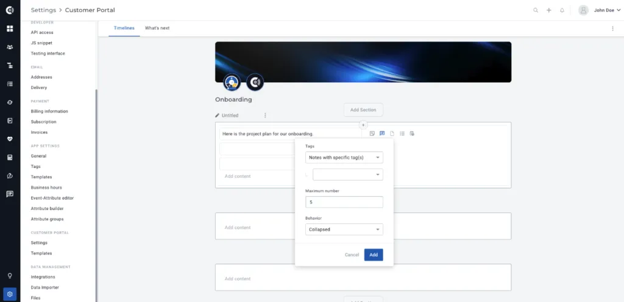Open email Delivery settings
The width and height of the screenshot is (624, 302).
tap(38, 88)
